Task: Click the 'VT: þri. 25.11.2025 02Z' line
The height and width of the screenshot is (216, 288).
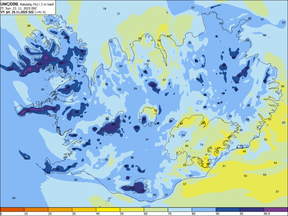Action: click(17, 12)
